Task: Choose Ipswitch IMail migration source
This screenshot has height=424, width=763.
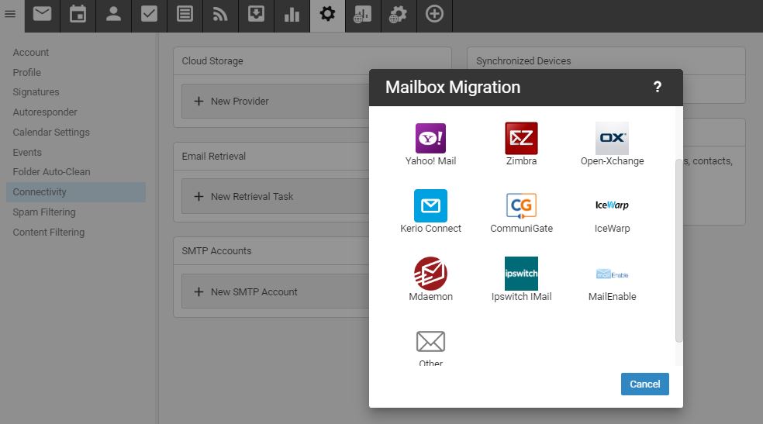Action: (x=521, y=280)
